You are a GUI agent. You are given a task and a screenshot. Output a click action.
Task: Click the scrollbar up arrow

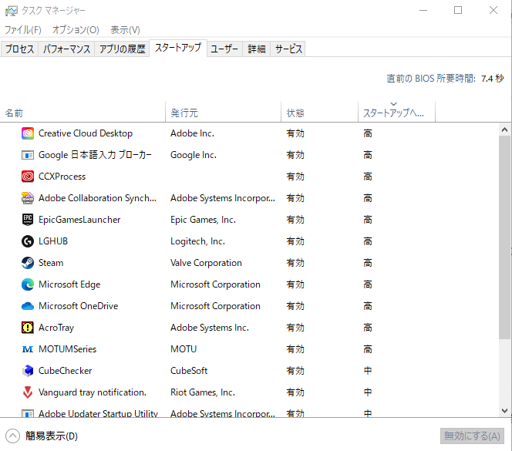click(x=504, y=130)
